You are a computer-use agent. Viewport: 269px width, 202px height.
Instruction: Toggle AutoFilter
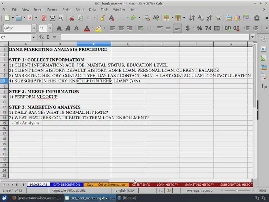pyautogui.click(x=218, y=18)
